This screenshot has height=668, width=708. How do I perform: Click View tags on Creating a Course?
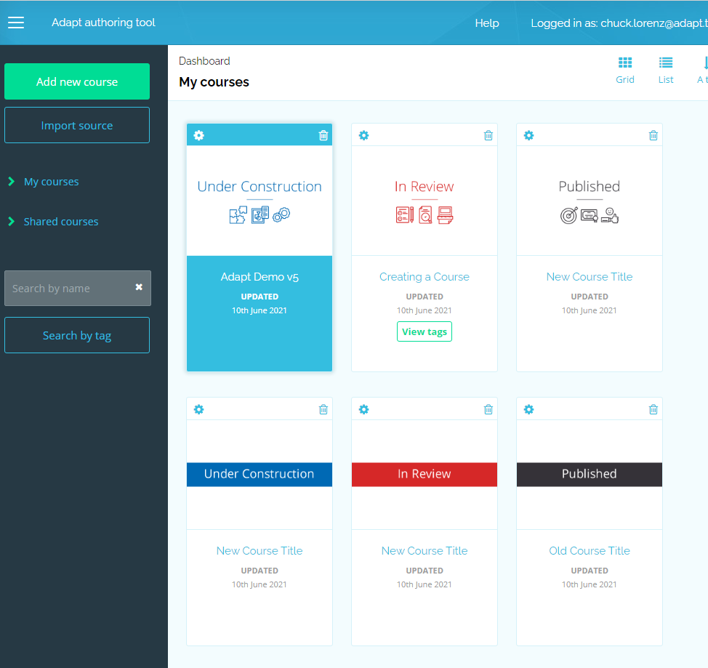tap(424, 331)
